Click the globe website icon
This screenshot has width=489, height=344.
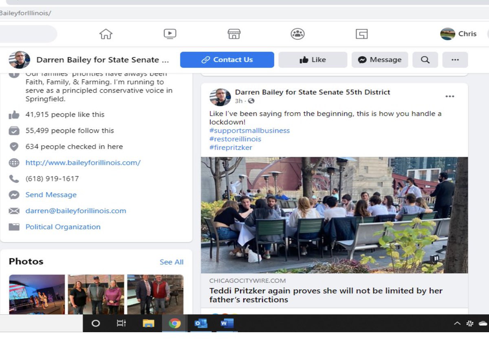[x=14, y=163]
